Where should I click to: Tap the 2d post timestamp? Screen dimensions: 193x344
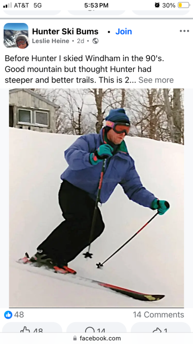[80, 41]
